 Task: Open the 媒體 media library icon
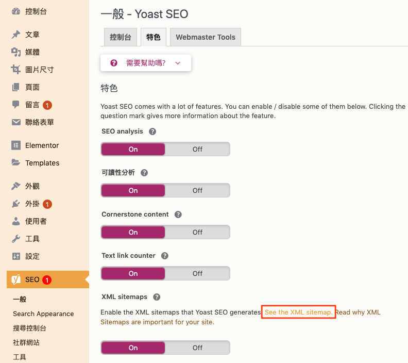[x=16, y=52]
